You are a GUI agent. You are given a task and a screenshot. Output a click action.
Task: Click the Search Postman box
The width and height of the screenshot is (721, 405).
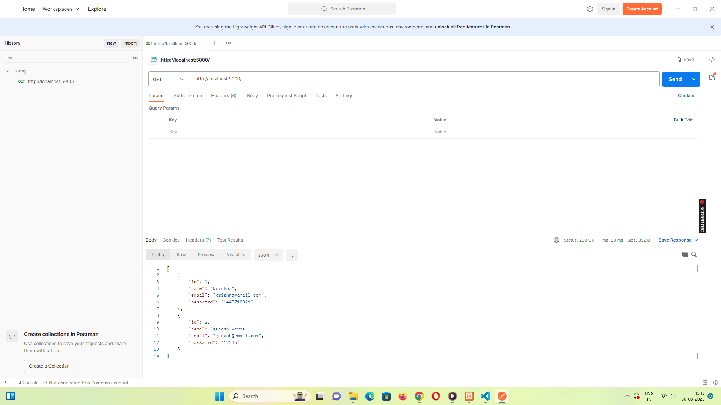tap(342, 9)
